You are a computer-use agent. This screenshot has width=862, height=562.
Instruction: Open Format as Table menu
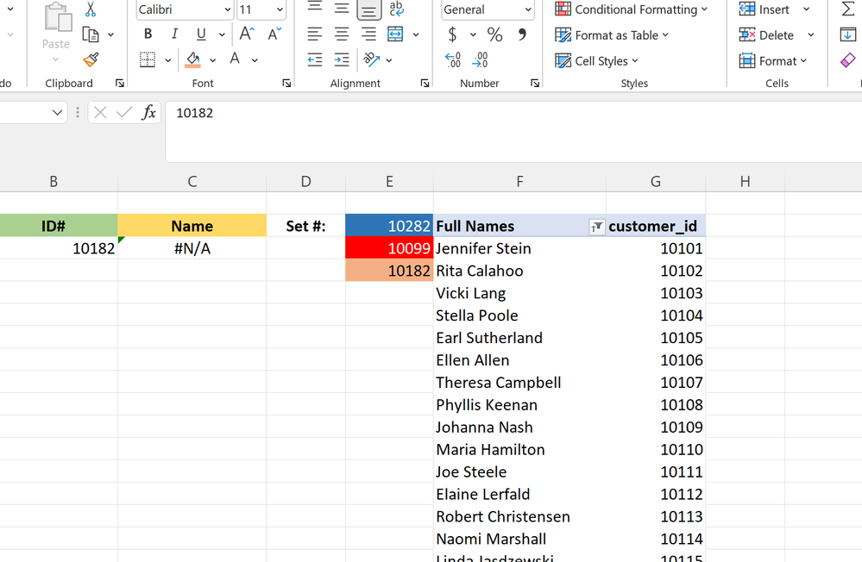[x=612, y=35]
